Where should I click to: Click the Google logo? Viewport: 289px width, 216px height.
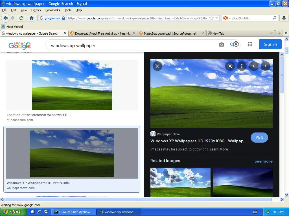pos(19,46)
